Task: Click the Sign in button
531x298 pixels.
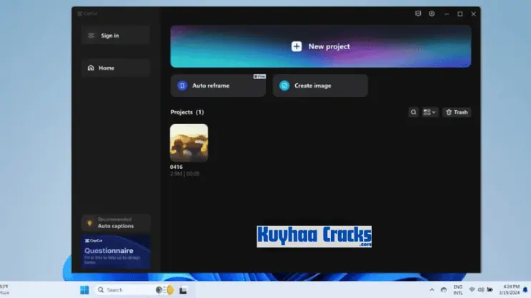Action: (x=115, y=36)
